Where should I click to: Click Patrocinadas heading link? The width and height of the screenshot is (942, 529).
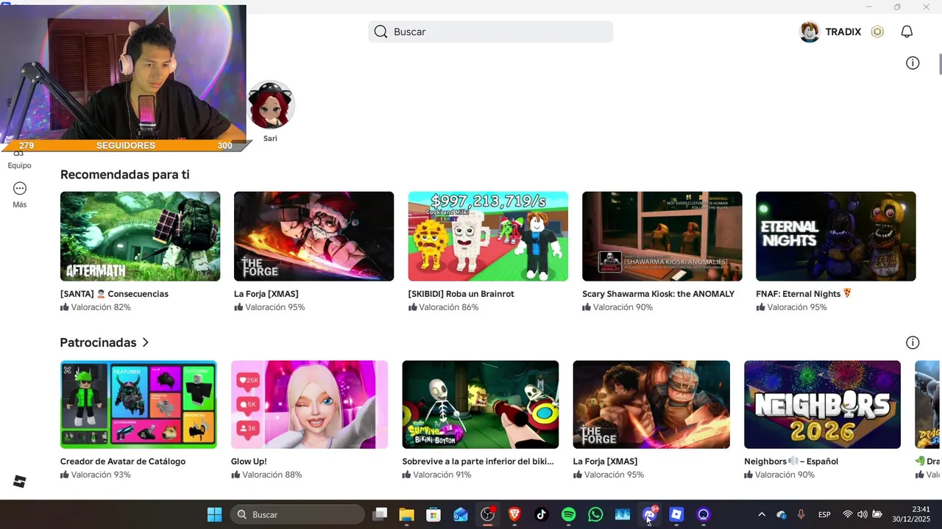point(98,342)
